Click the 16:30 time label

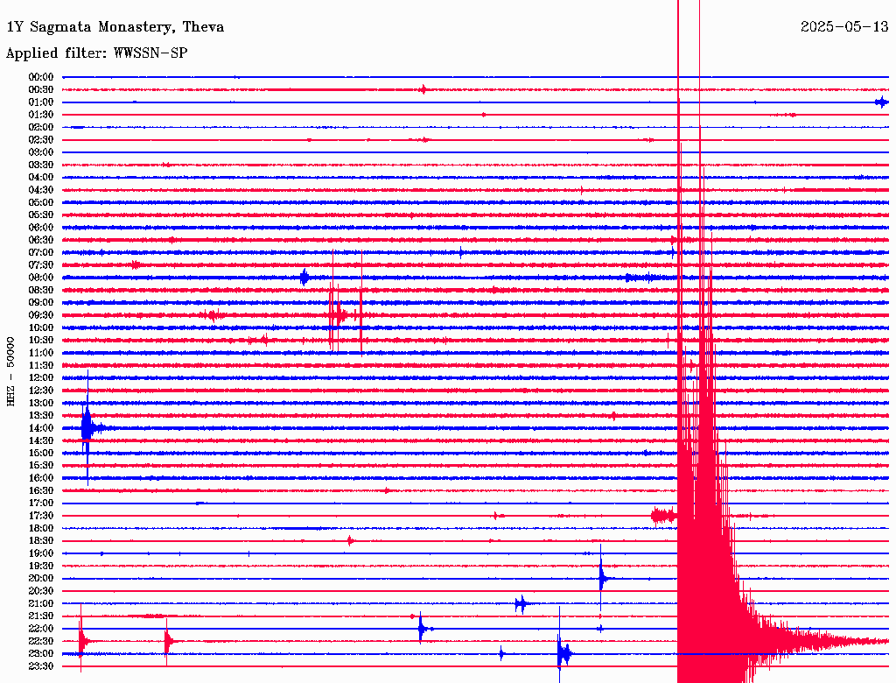pyautogui.click(x=41, y=491)
